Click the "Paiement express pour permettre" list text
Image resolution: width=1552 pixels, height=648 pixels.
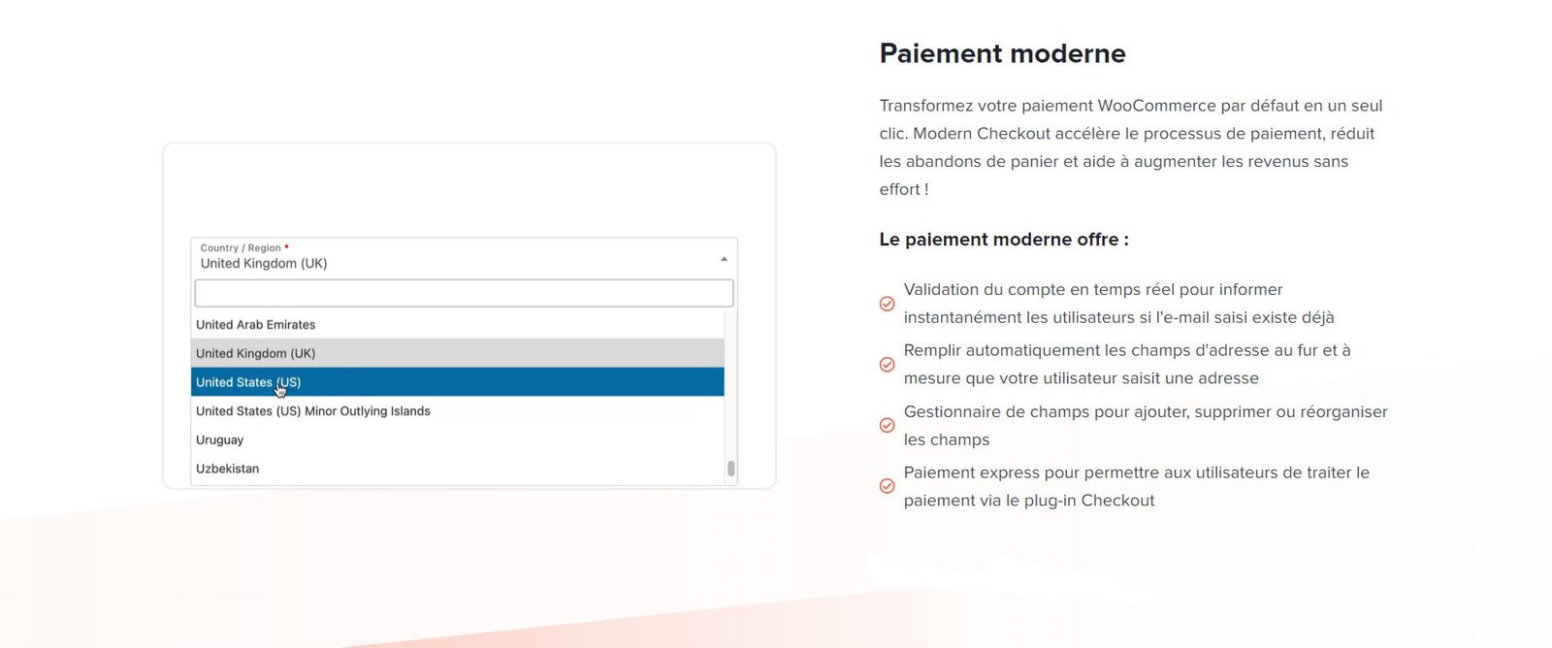(x=1136, y=486)
